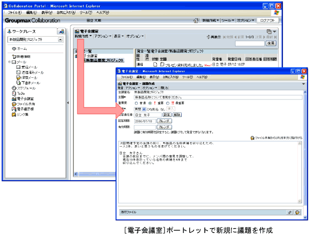The image size is (309, 238).
Task: Select the 普通 importance radio button
Action: [136, 103]
